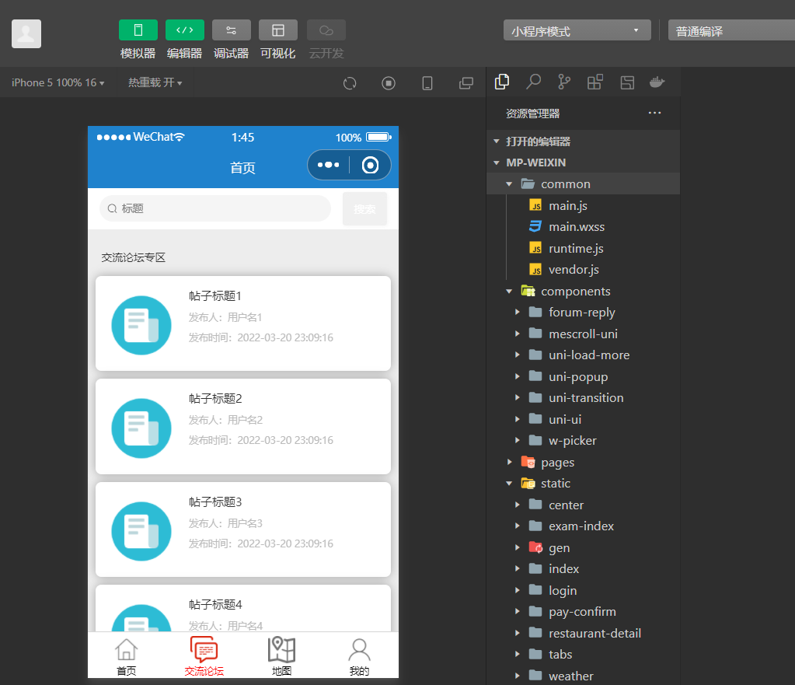Click the refresh simulator icon
This screenshot has height=685, width=795.
(350, 83)
